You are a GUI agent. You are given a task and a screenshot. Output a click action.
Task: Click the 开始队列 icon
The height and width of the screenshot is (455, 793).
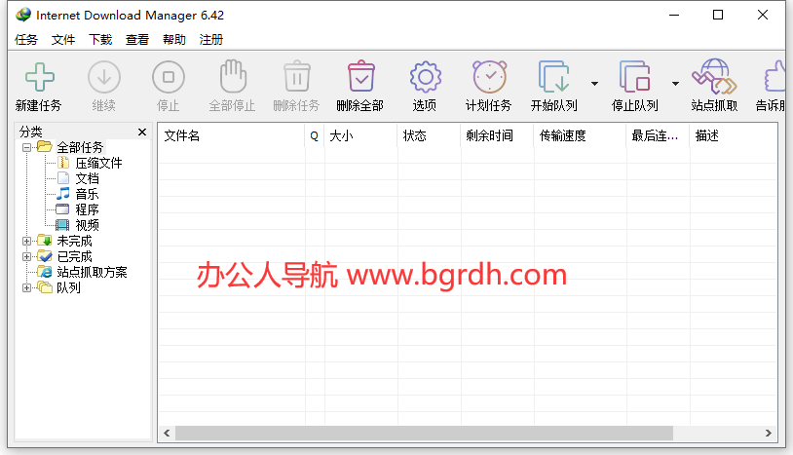[x=553, y=77]
